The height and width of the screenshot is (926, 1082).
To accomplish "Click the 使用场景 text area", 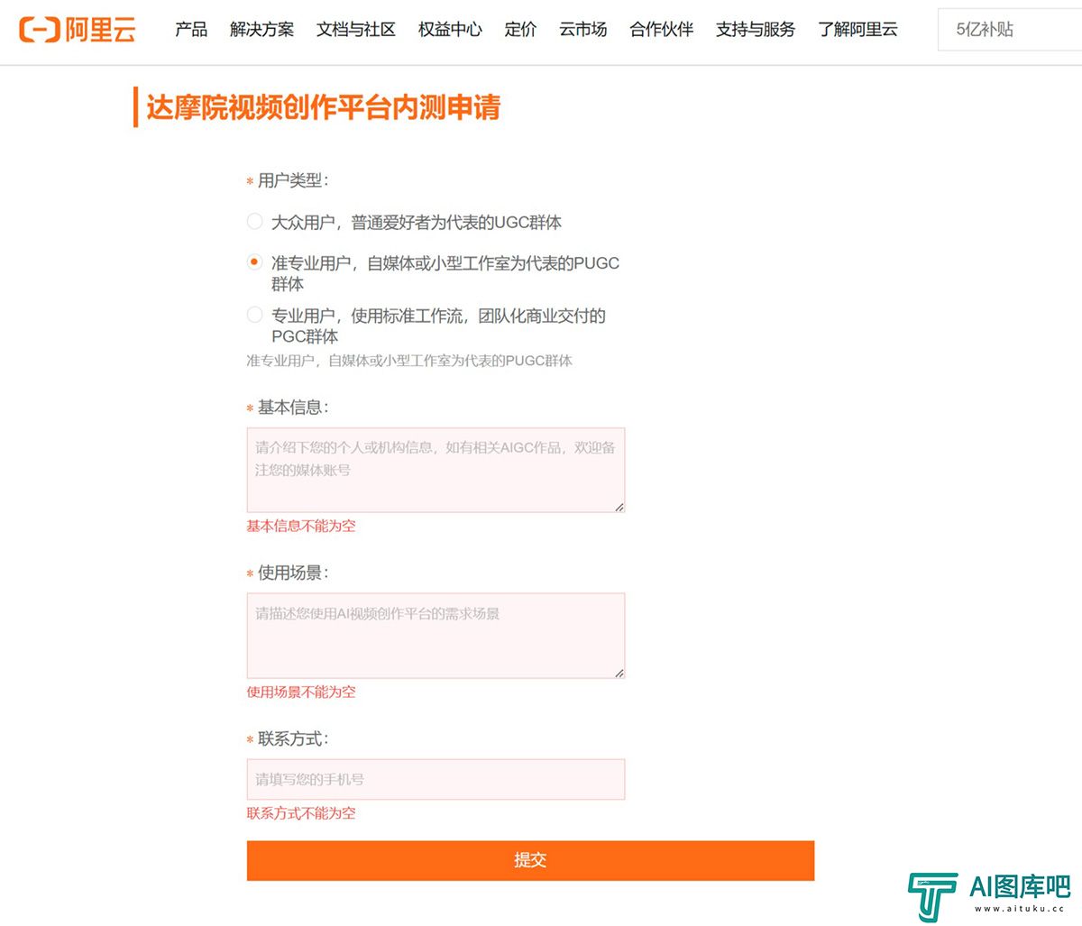I will pos(436,636).
